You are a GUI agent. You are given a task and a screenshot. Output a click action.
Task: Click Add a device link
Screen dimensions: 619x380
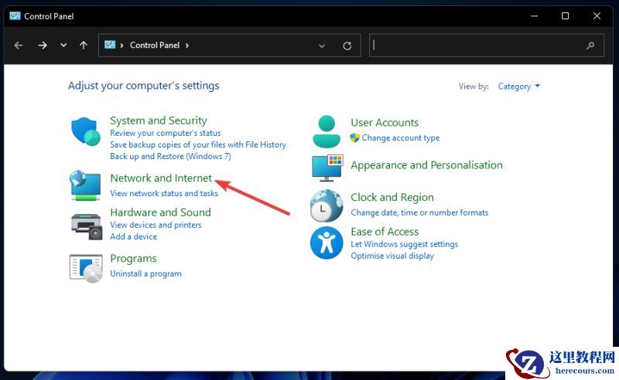[x=133, y=236]
